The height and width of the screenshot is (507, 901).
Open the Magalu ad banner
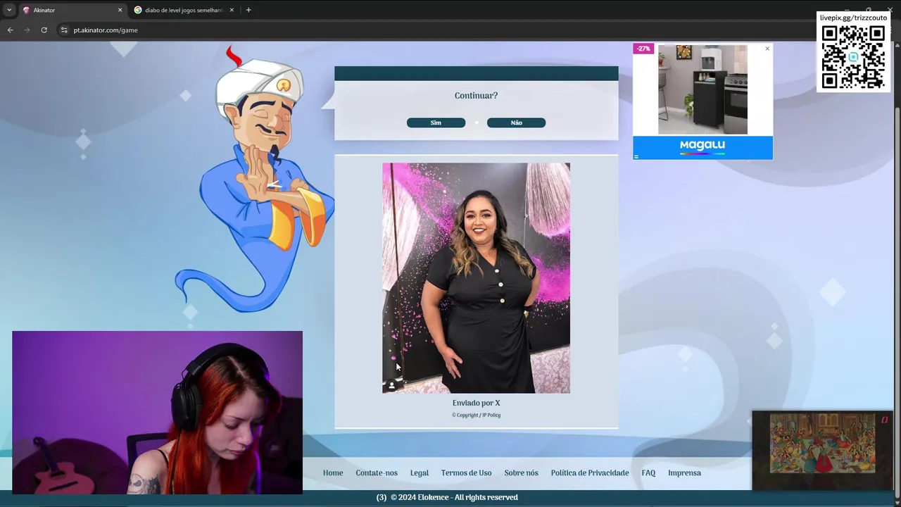point(702,147)
